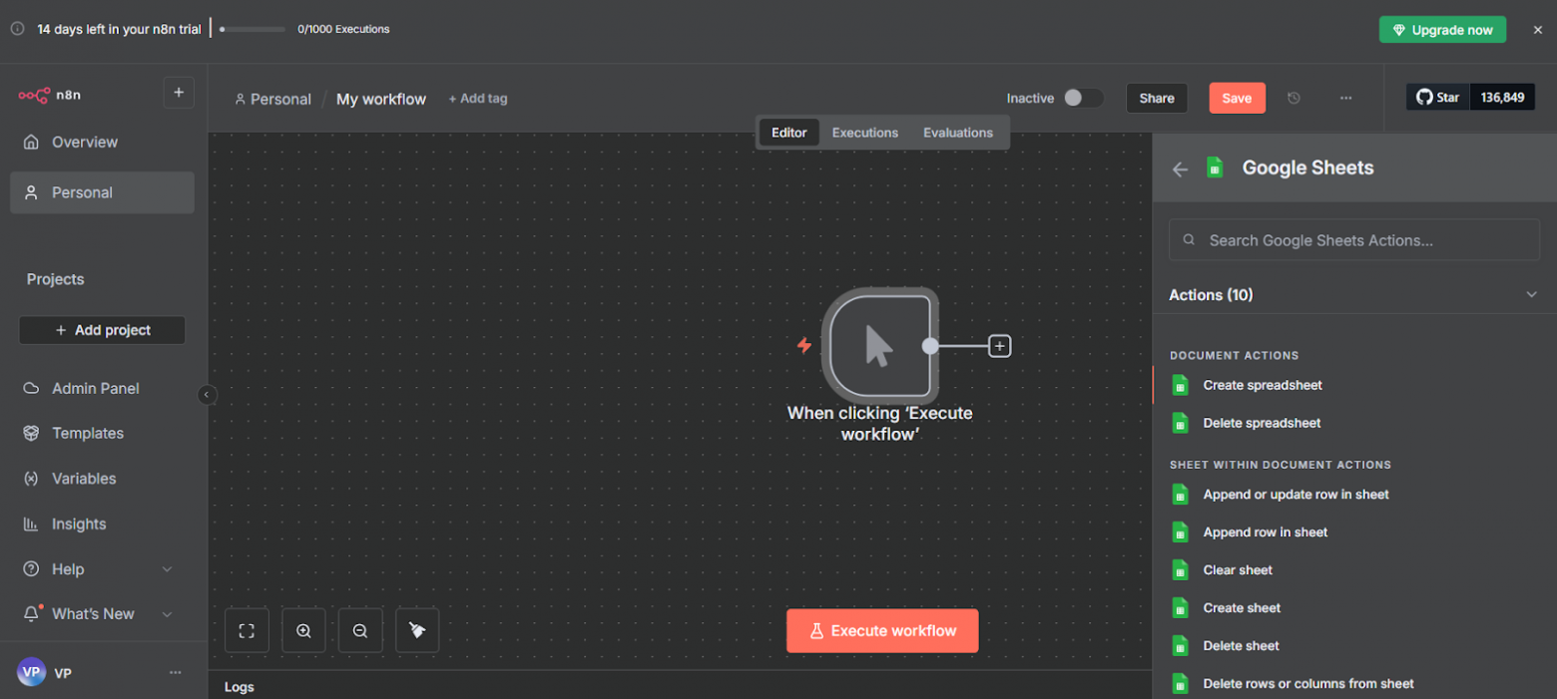Click the zoom in magnifier icon

(x=303, y=631)
